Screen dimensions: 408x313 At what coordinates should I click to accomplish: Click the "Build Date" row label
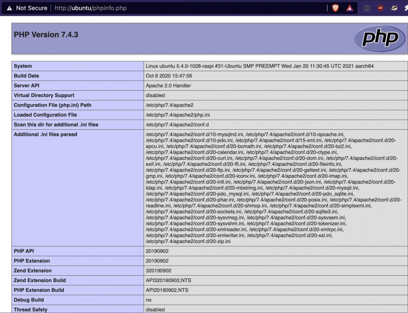pos(26,75)
